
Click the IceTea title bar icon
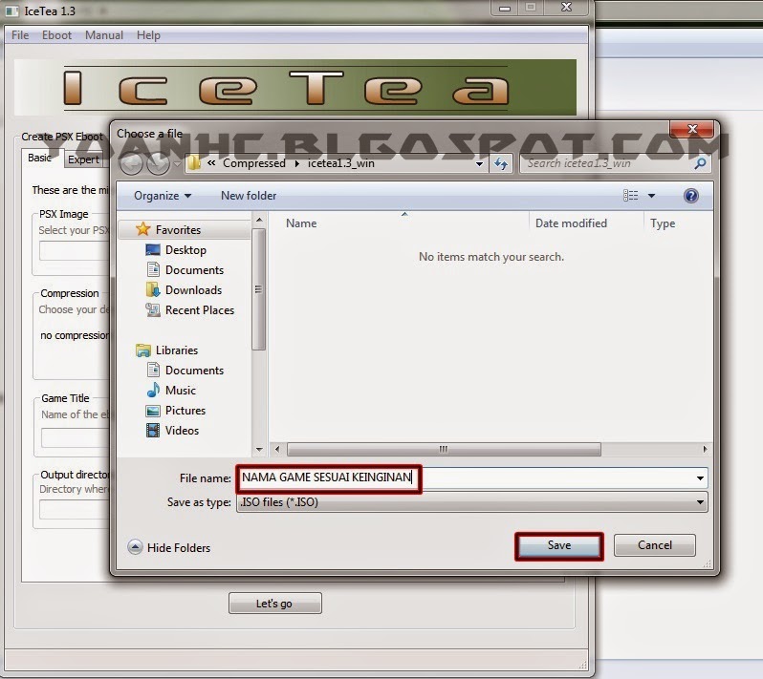click(11, 11)
